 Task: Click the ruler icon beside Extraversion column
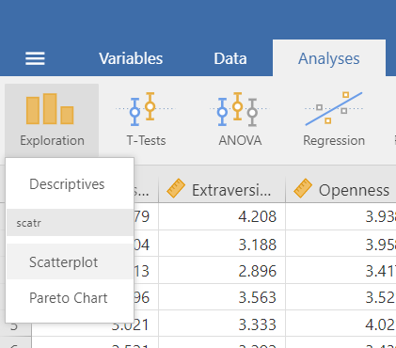pos(176,188)
